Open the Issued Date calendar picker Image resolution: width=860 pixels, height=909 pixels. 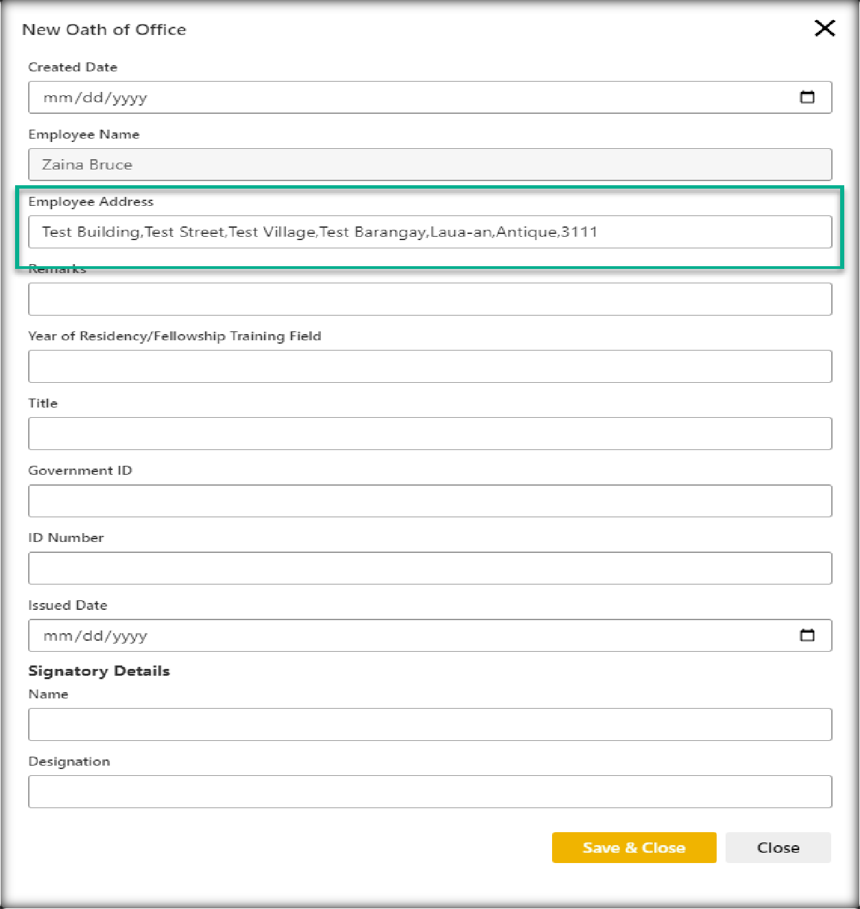point(807,635)
